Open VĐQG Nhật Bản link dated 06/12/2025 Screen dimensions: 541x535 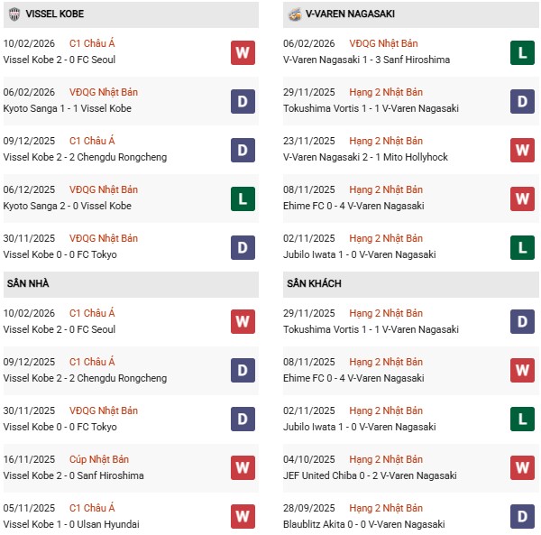(104, 189)
